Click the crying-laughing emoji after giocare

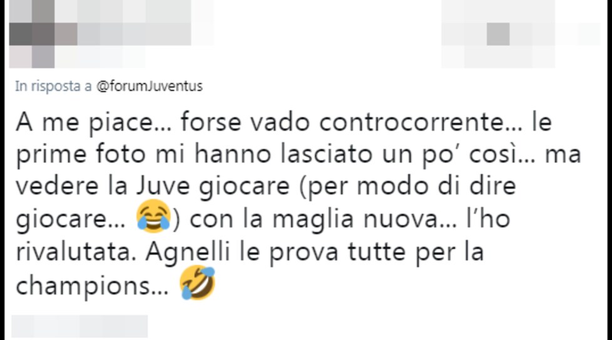pos(153,216)
